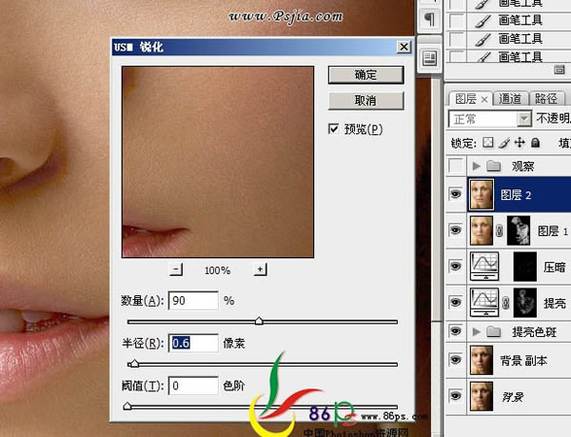Hide the 背景 副本 layer
The width and height of the screenshot is (571, 437).
455,360
